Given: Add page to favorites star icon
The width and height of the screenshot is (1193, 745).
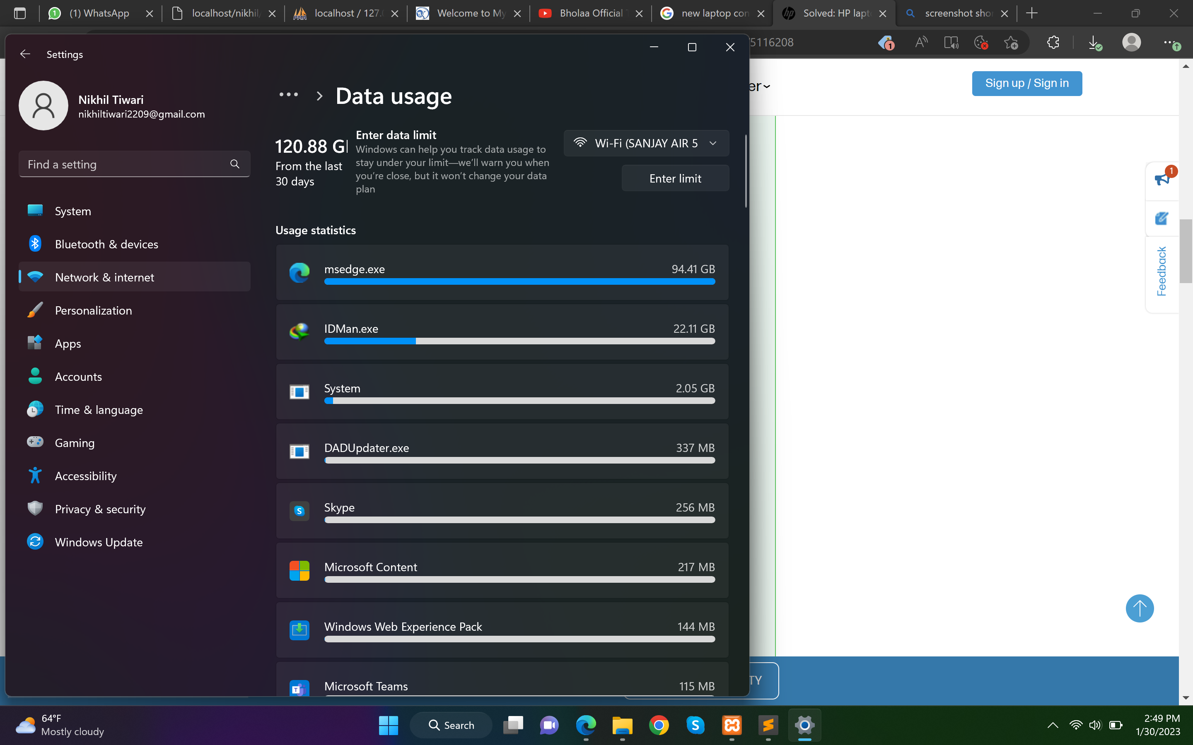Looking at the screenshot, I should 1011,42.
